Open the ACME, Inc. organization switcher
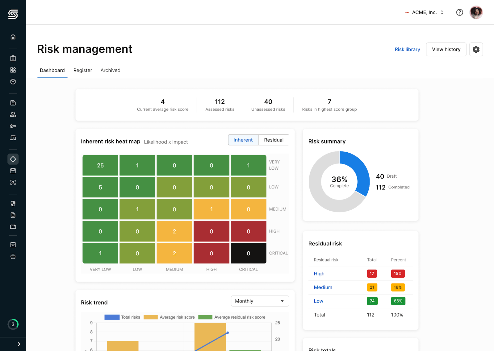Screen dimensions: 494x351 point(425,12)
